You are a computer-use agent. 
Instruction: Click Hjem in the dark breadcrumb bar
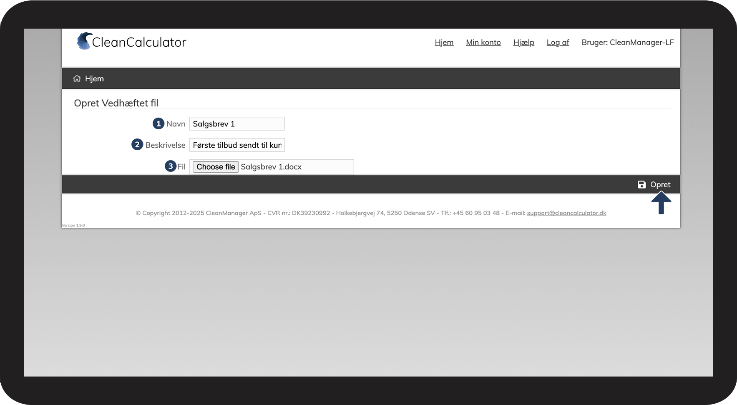94,78
